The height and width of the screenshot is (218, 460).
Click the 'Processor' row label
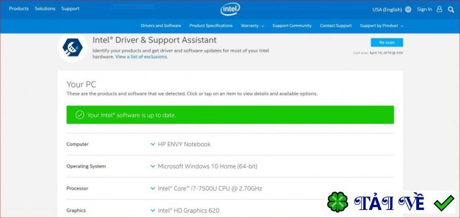(x=77, y=188)
